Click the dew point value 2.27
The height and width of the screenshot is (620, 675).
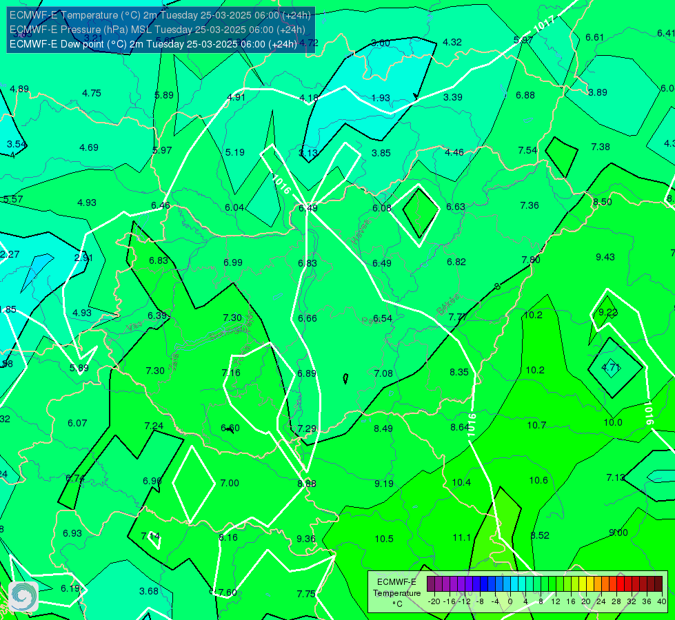point(10,254)
